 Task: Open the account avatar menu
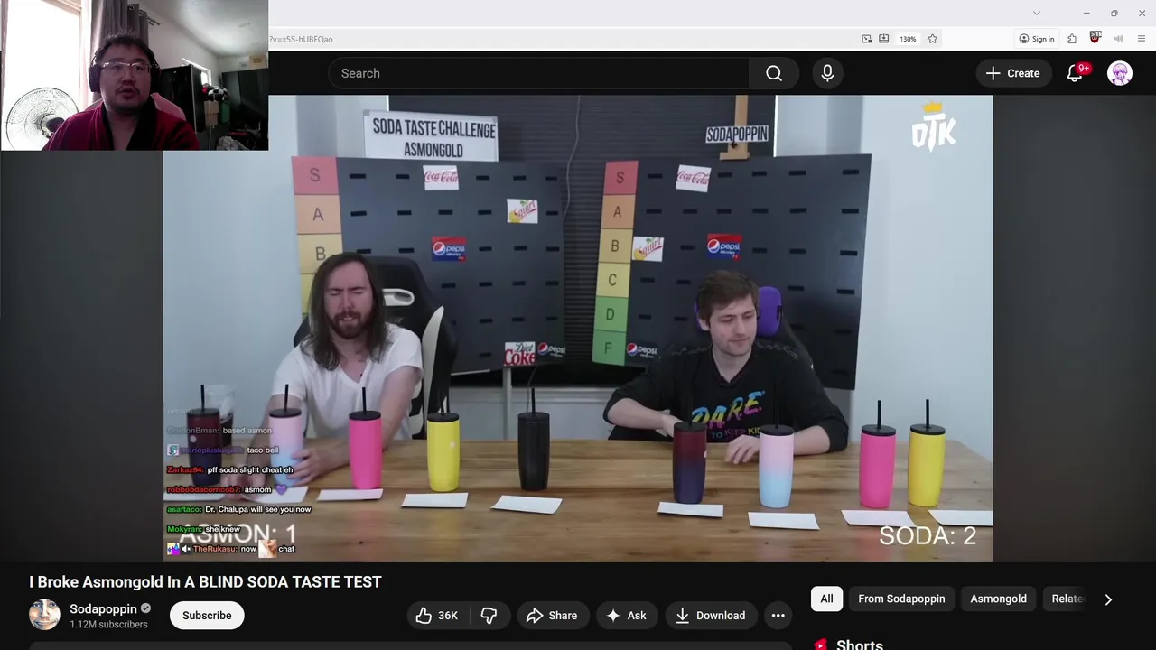click(x=1120, y=73)
